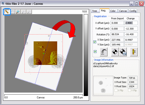Switch to the Config tab
This screenshot has height=105, width=145.
(x=133, y=11)
